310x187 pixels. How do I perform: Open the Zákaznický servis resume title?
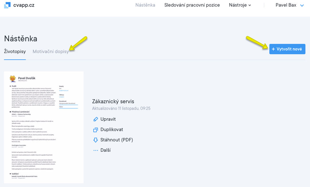point(113,102)
